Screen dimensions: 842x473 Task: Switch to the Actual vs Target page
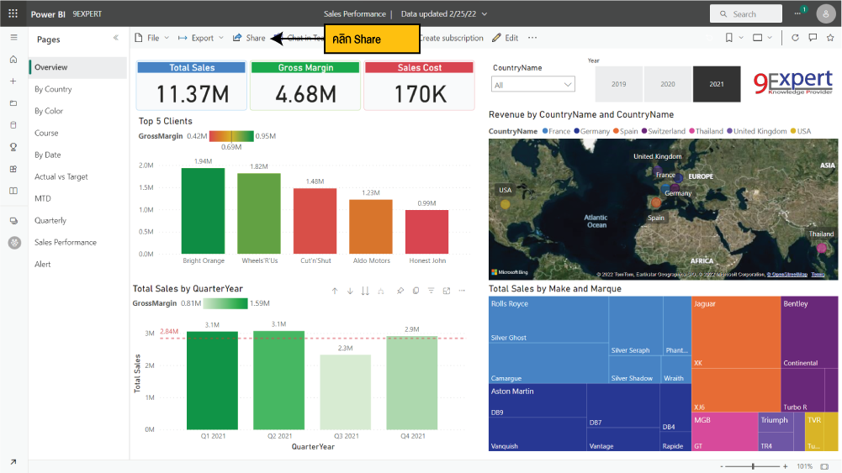point(61,176)
